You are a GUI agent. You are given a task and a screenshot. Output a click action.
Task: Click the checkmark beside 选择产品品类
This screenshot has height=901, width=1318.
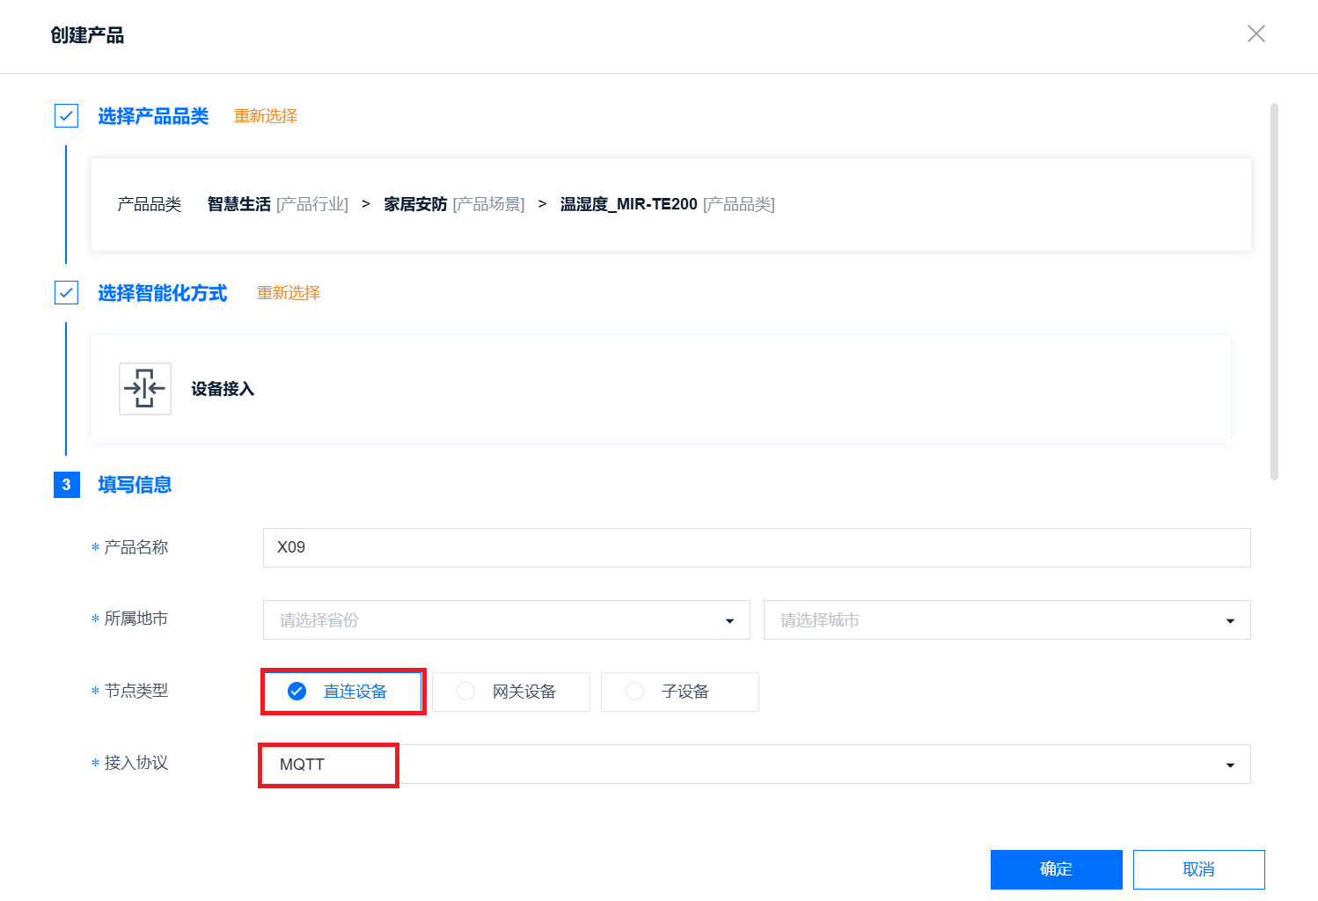pos(66,116)
